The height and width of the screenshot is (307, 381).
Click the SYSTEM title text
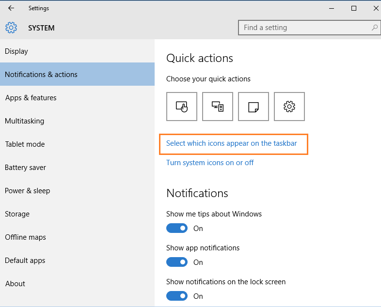pos(41,28)
